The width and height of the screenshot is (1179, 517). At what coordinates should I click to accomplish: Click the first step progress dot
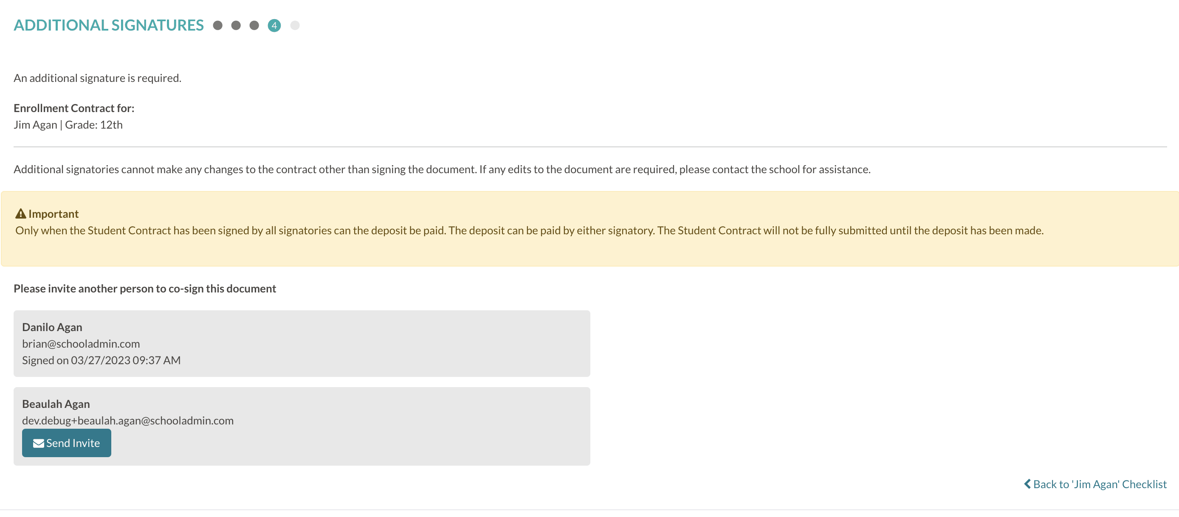click(217, 25)
